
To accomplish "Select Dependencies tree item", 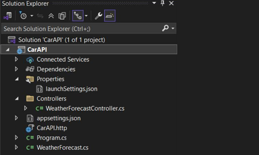I will [x=56, y=69].
